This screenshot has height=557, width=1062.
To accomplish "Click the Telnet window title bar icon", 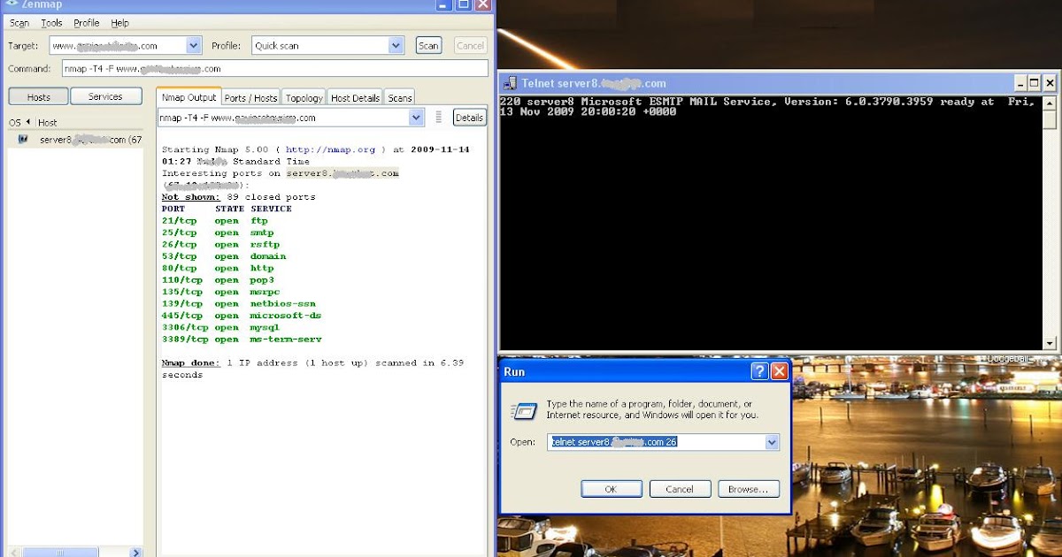I will 510,83.
